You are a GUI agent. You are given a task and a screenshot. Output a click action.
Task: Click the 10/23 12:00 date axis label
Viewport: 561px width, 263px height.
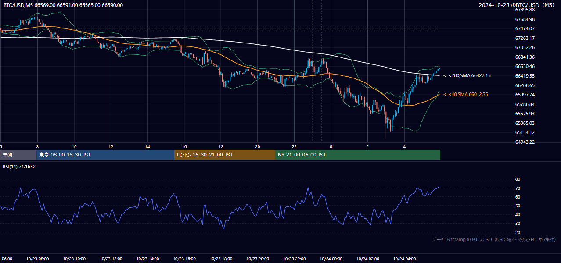pyautogui.click(x=111, y=259)
